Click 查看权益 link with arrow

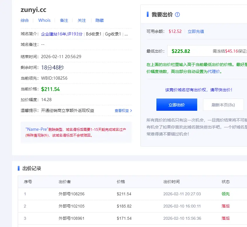tap(123, 111)
